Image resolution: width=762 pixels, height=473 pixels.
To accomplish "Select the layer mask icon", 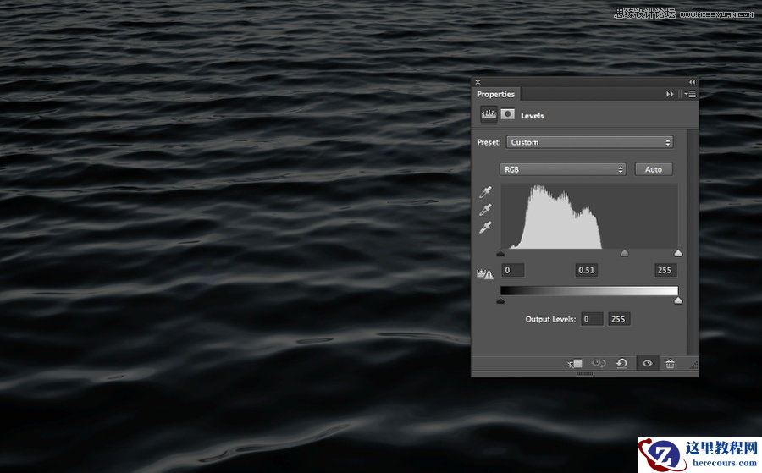I will [x=508, y=114].
